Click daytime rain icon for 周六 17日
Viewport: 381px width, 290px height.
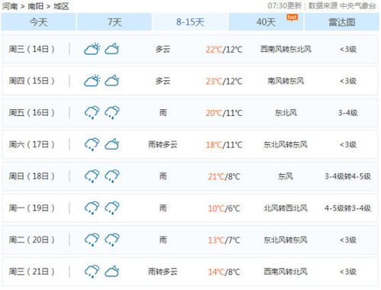tap(92, 144)
